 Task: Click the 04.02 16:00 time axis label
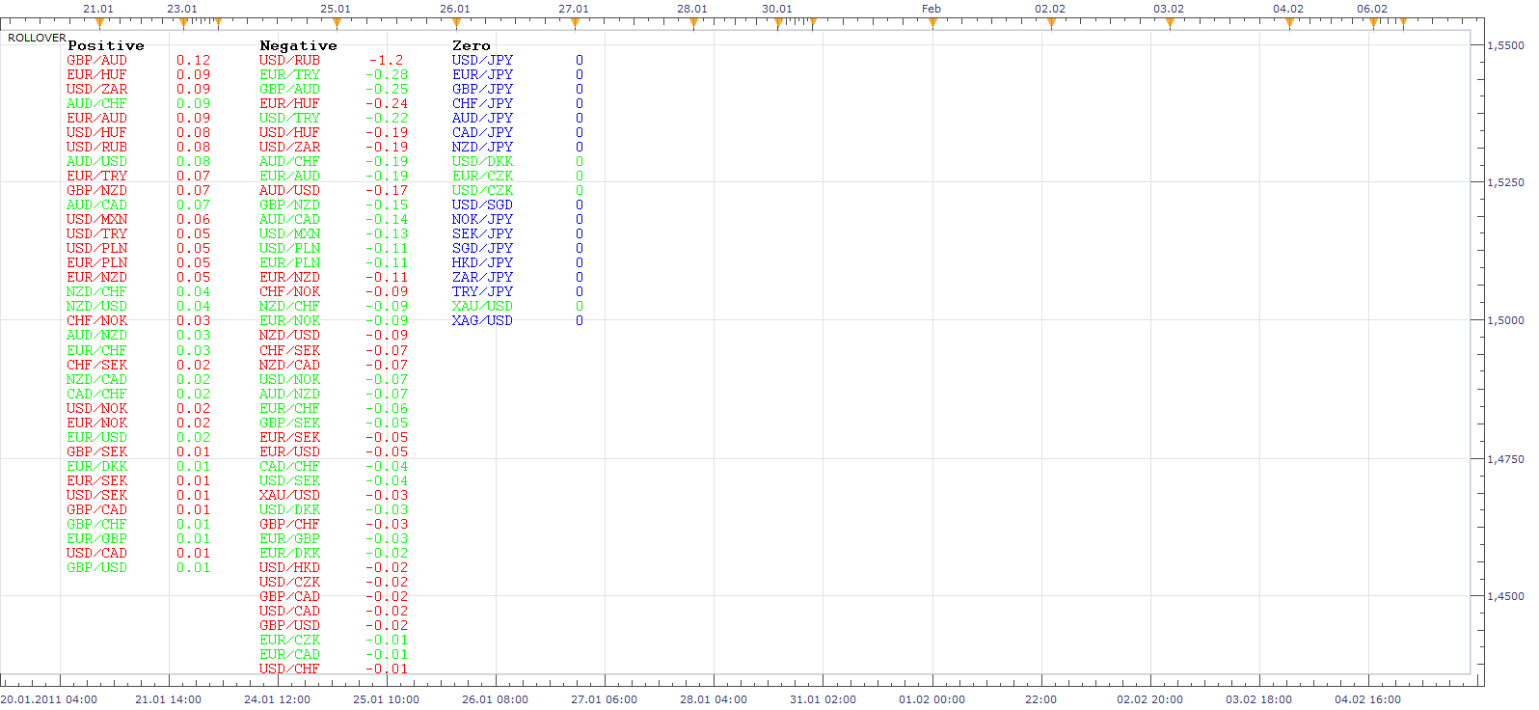point(1367,699)
